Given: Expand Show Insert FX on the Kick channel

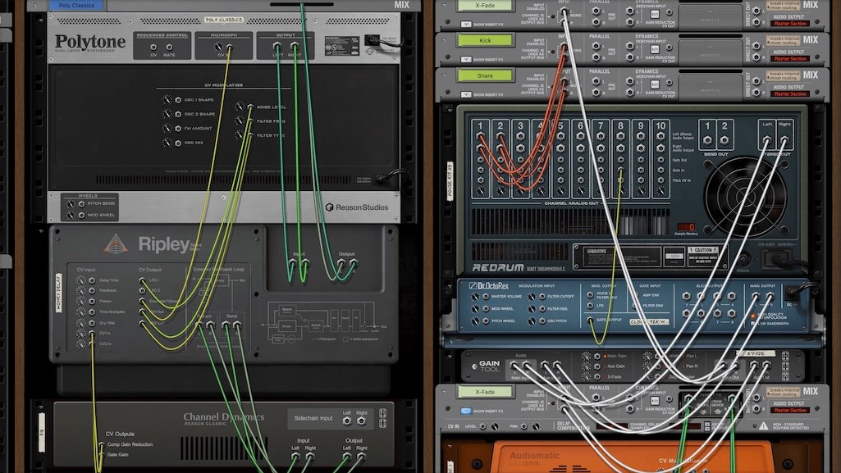Looking at the screenshot, I should (468, 58).
